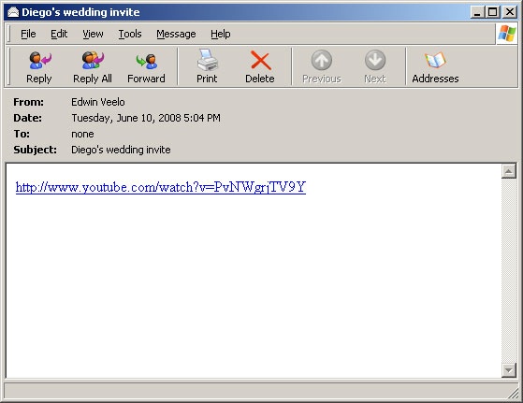Viewport: 523px width, 403px height.
Task: Minimize the message window
Action: [477, 12]
